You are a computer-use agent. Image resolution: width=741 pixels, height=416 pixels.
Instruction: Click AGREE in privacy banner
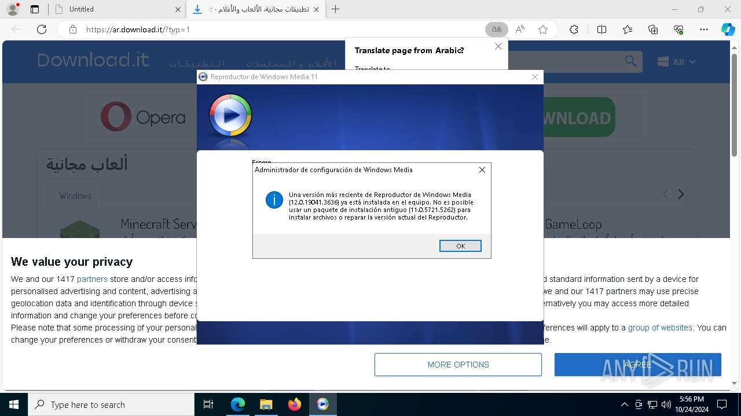[x=638, y=365]
